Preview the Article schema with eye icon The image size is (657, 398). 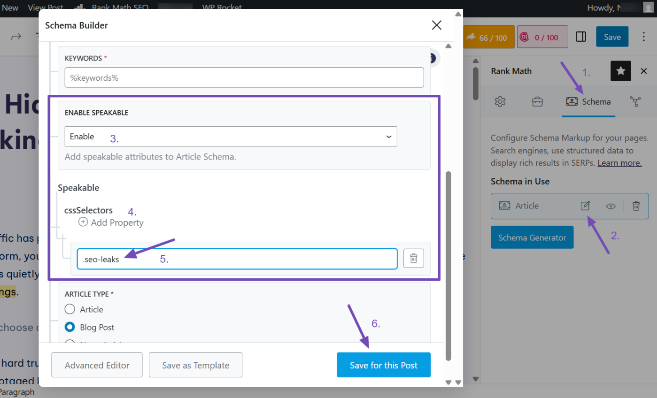(x=611, y=206)
